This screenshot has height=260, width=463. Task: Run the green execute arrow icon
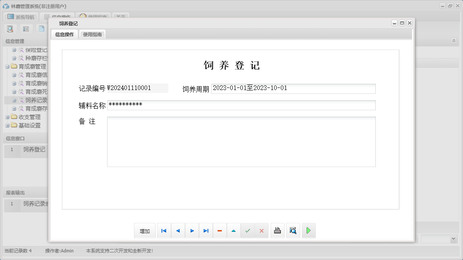tap(308, 230)
